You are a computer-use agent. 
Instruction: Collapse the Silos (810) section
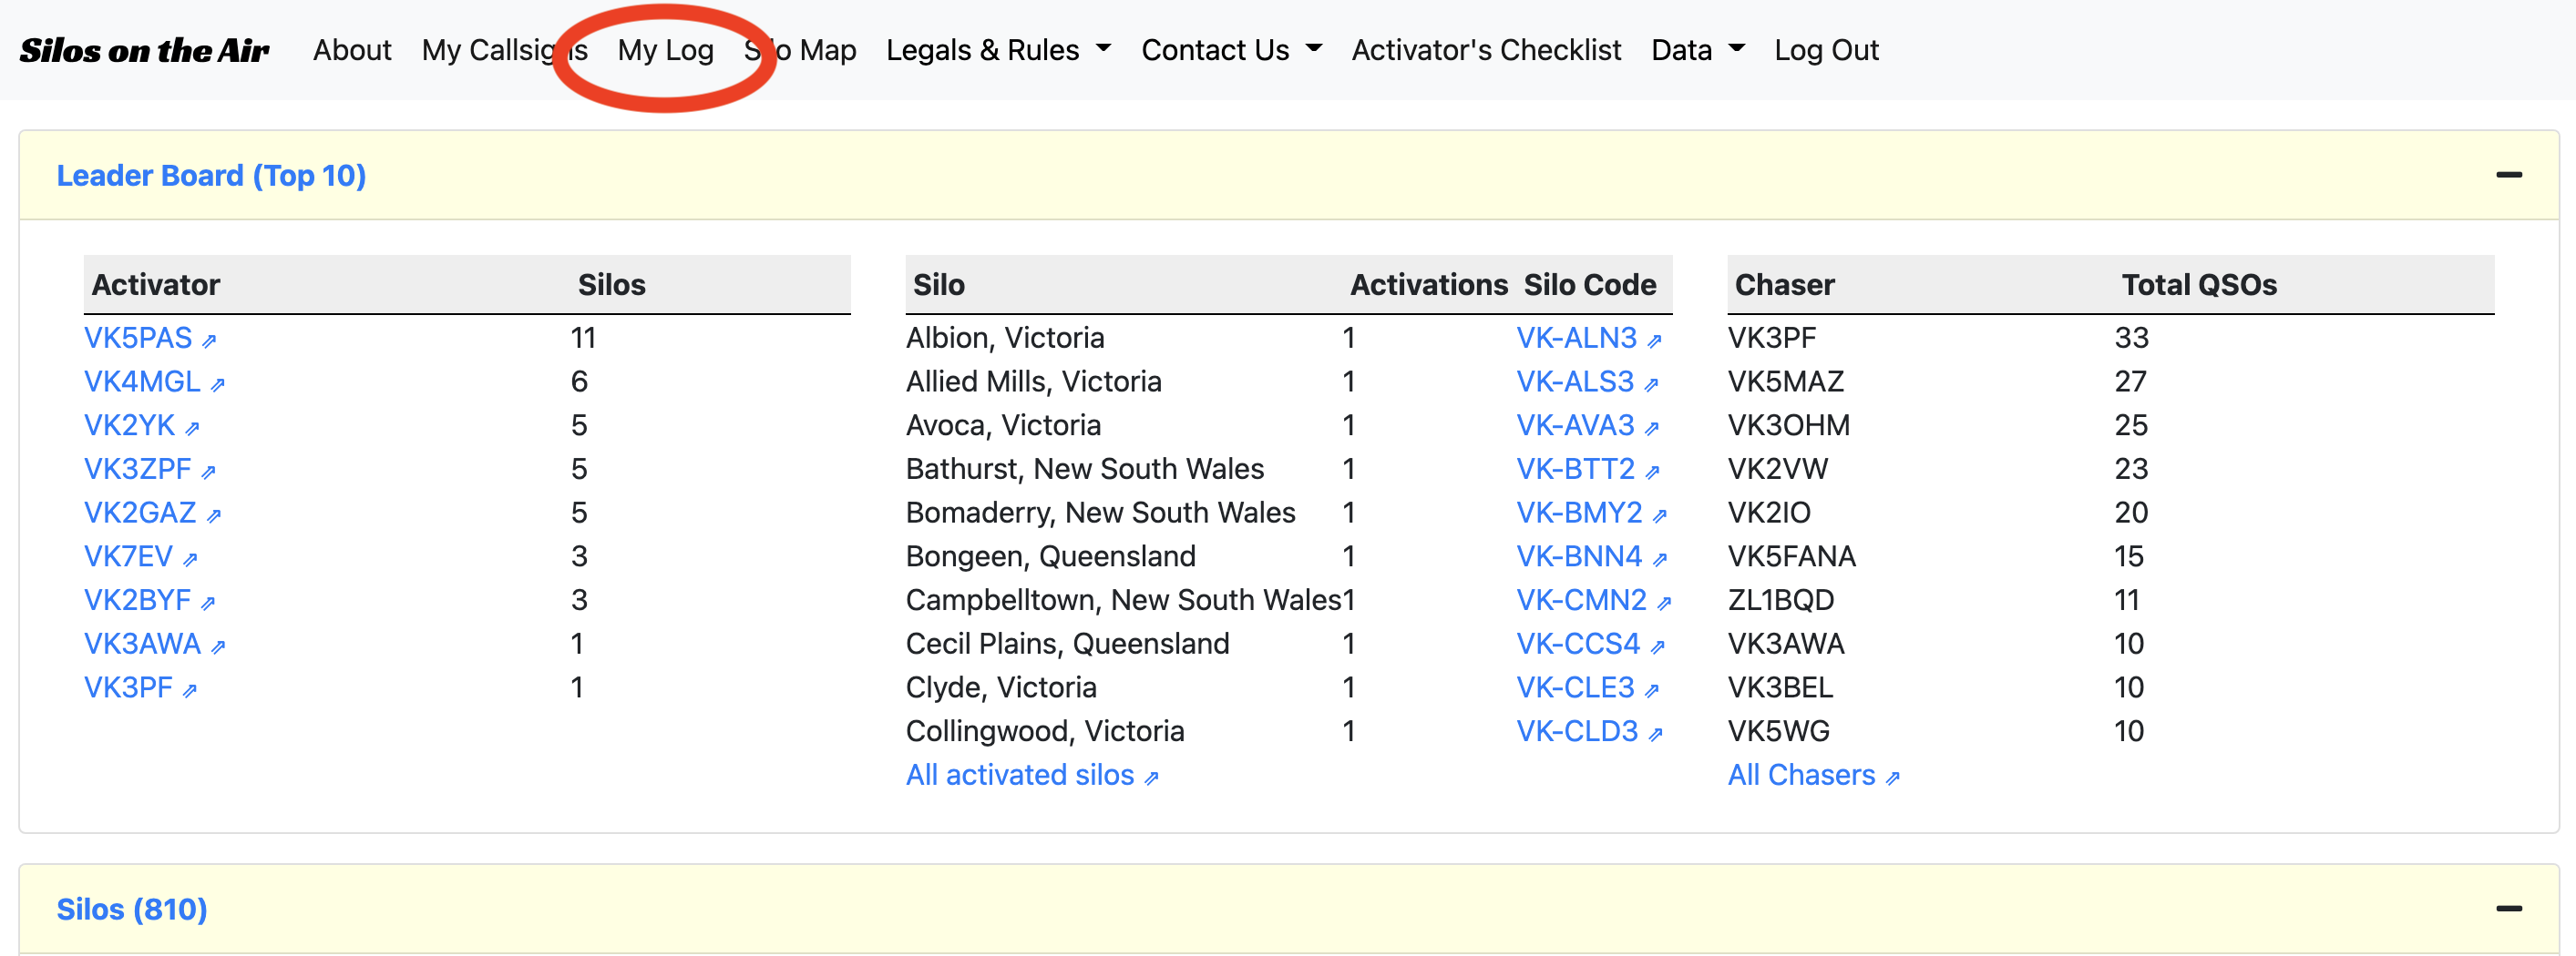(2508, 908)
